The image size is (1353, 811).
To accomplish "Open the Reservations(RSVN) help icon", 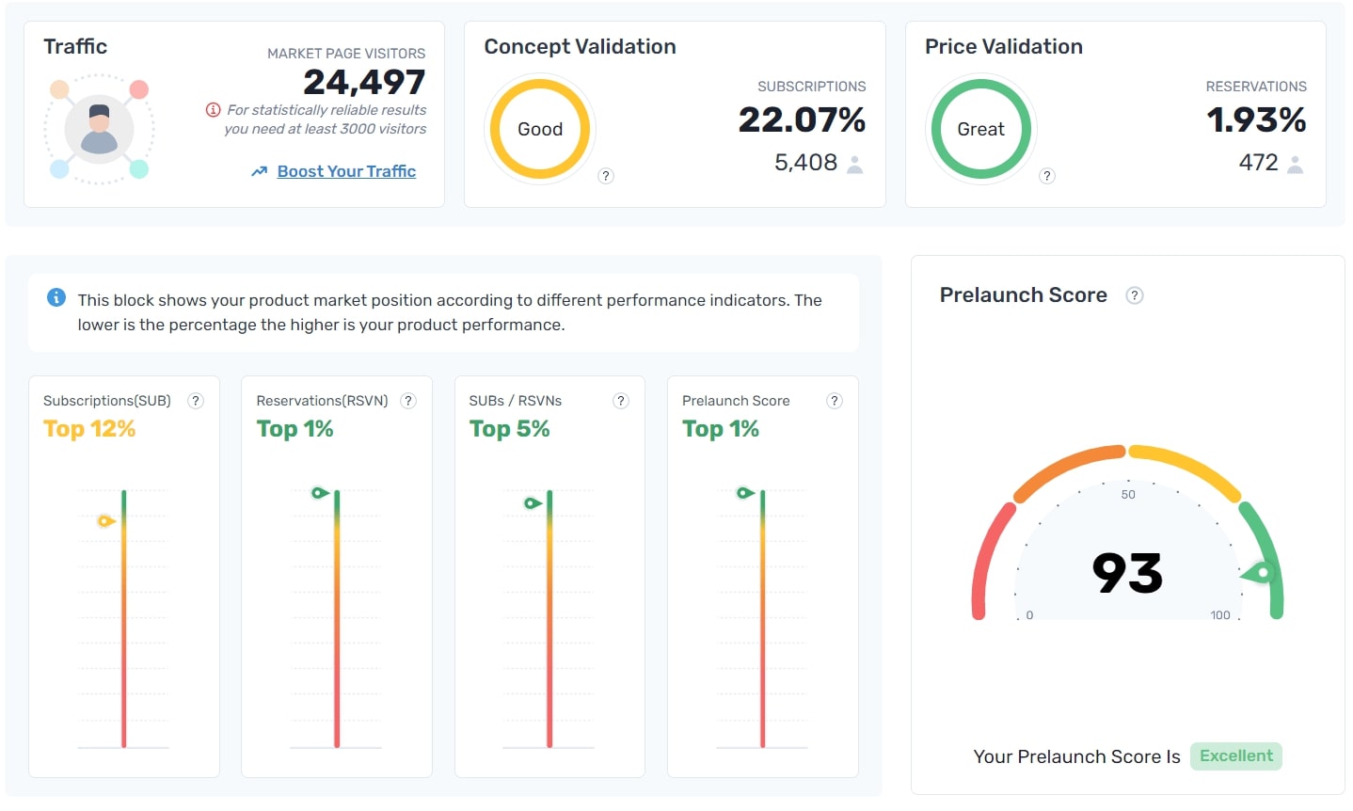I will (x=407, y=400).
